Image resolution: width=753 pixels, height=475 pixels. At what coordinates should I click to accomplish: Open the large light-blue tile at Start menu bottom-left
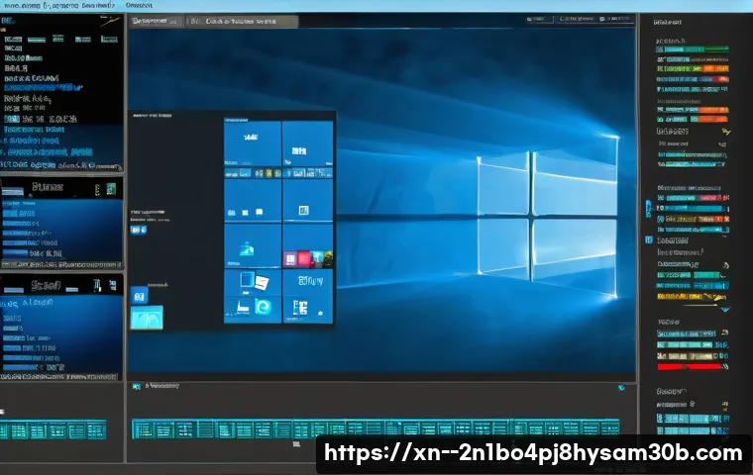(148, 319)
